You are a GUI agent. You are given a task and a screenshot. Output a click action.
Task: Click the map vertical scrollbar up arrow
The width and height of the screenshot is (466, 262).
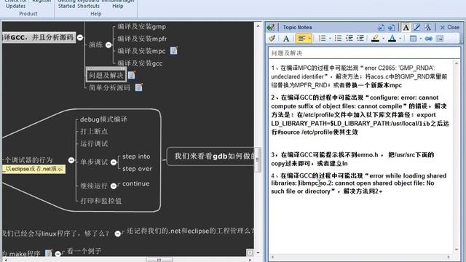pyautogui.click(x=258, y=26)
